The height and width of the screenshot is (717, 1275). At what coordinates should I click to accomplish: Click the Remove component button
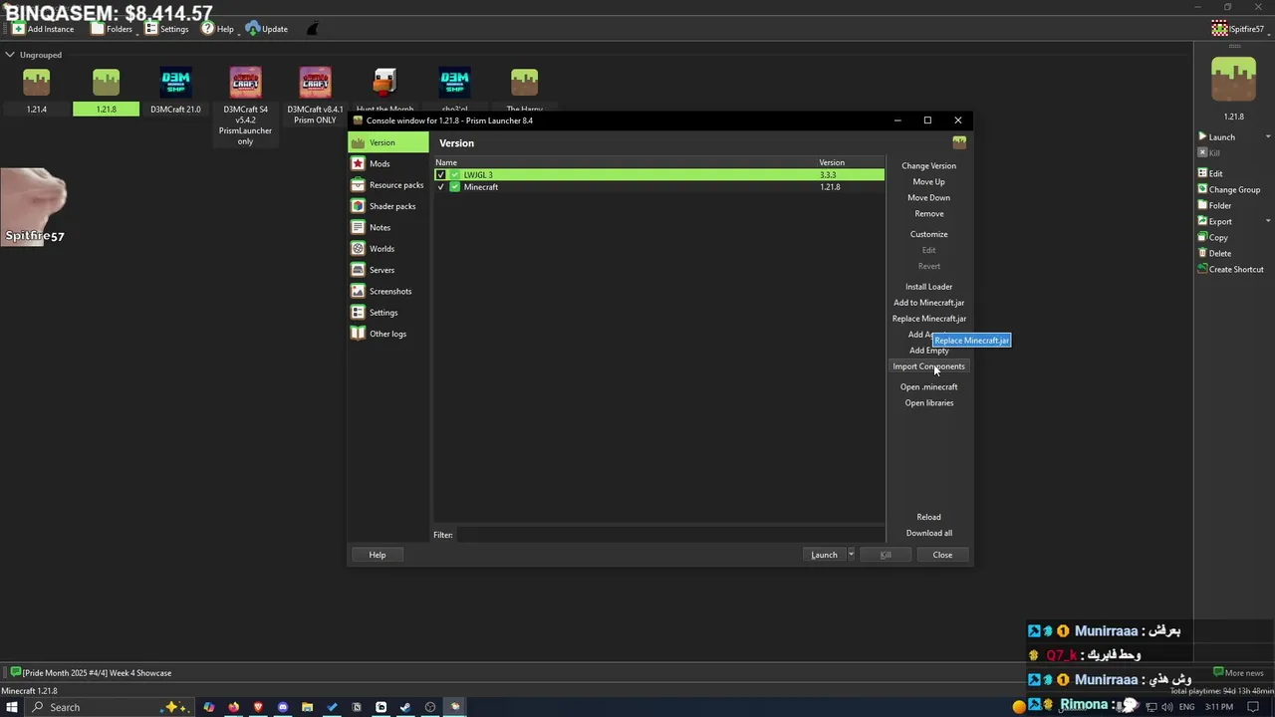928,214
